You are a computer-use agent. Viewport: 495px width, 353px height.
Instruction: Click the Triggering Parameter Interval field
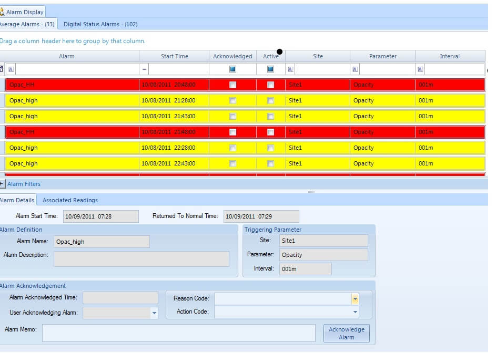[306, 269]
